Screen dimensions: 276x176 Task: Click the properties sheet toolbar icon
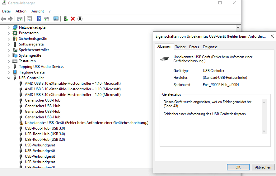[29, 19]
